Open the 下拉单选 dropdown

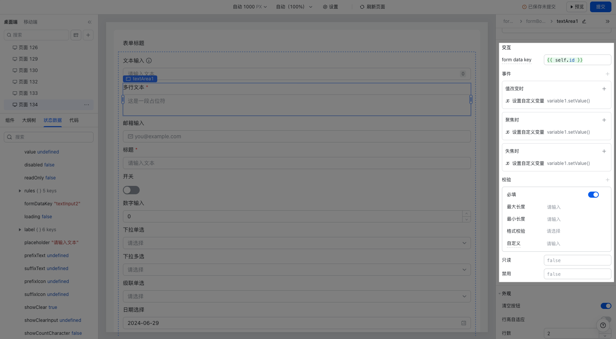[297, 243]
